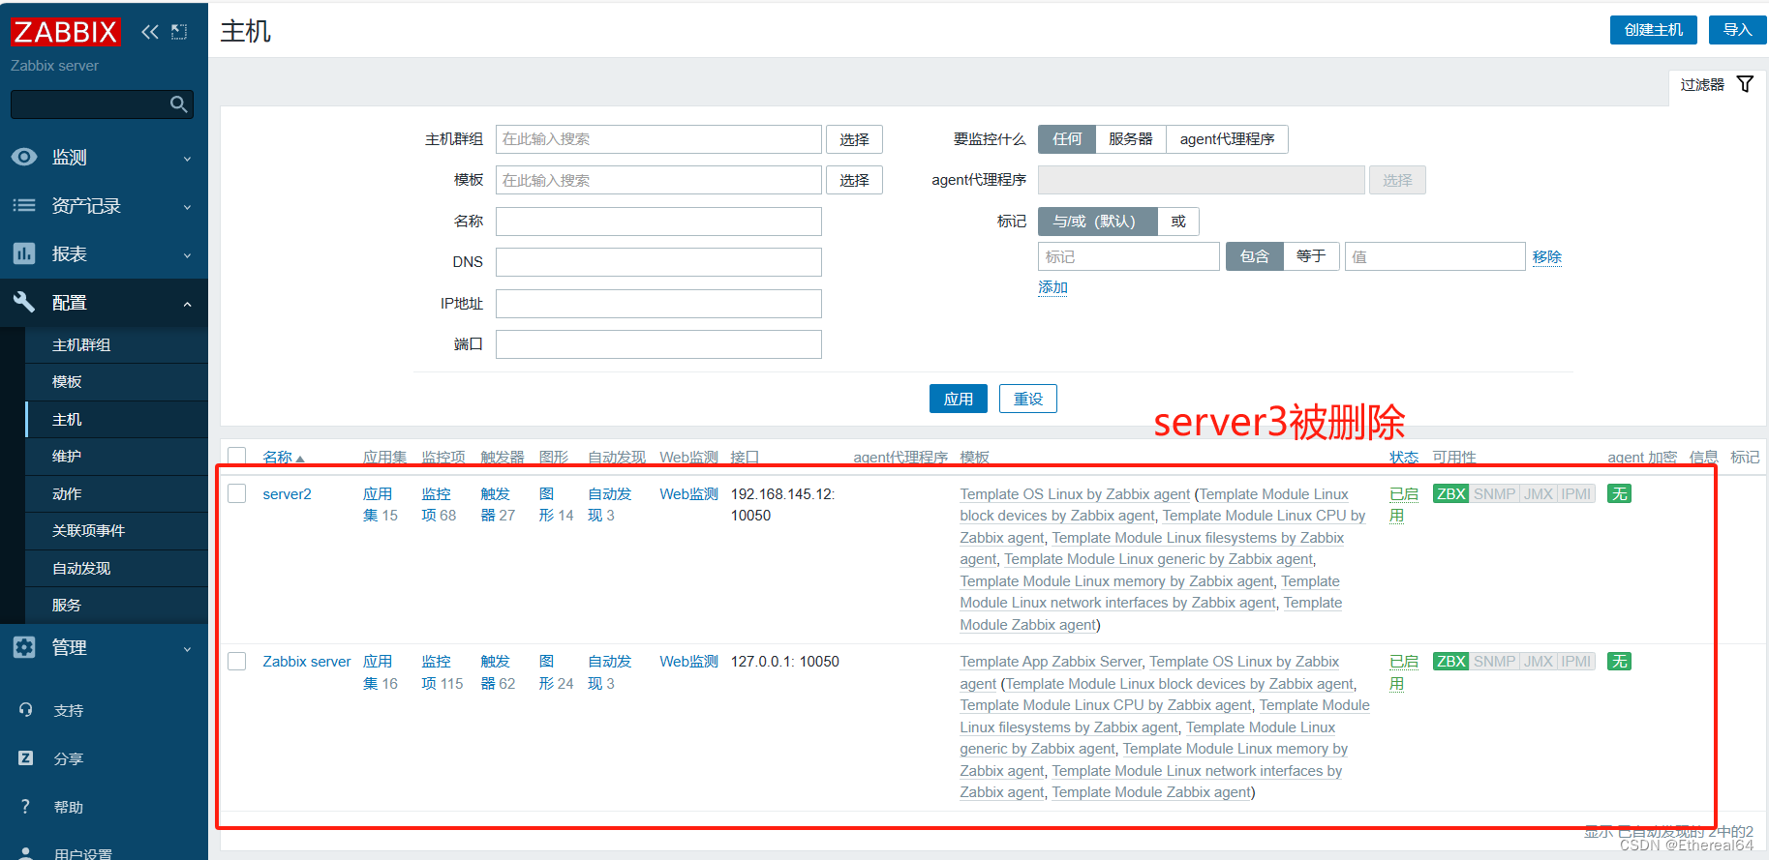Collapse the sidebar with double-chevron icon
Screen dimensions: 1769x860
149,32
